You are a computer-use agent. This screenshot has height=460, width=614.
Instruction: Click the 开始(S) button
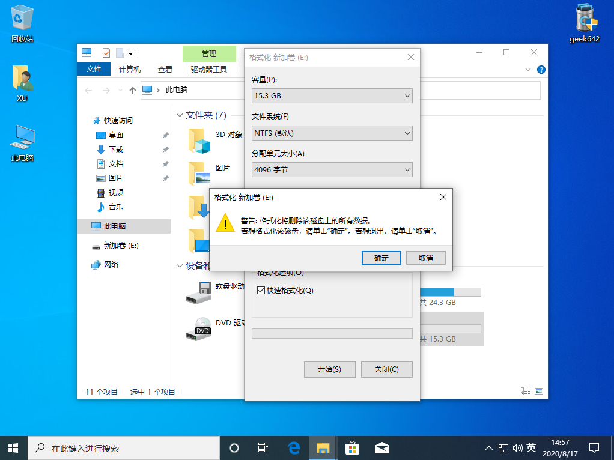pos(329,369)
